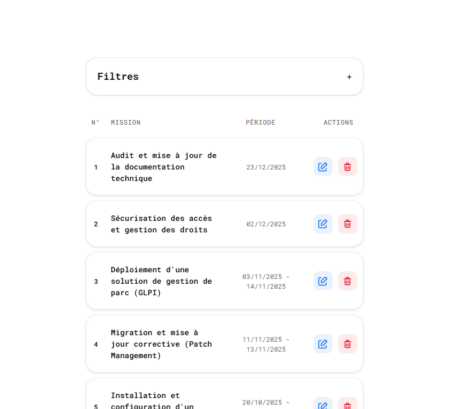Open the edit icon on mission 5
This screenshot has width=452, height=409.
[323, 405]
